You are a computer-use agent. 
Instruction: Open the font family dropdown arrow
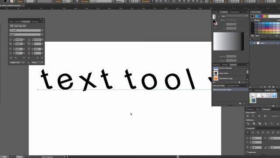(42, 30)
